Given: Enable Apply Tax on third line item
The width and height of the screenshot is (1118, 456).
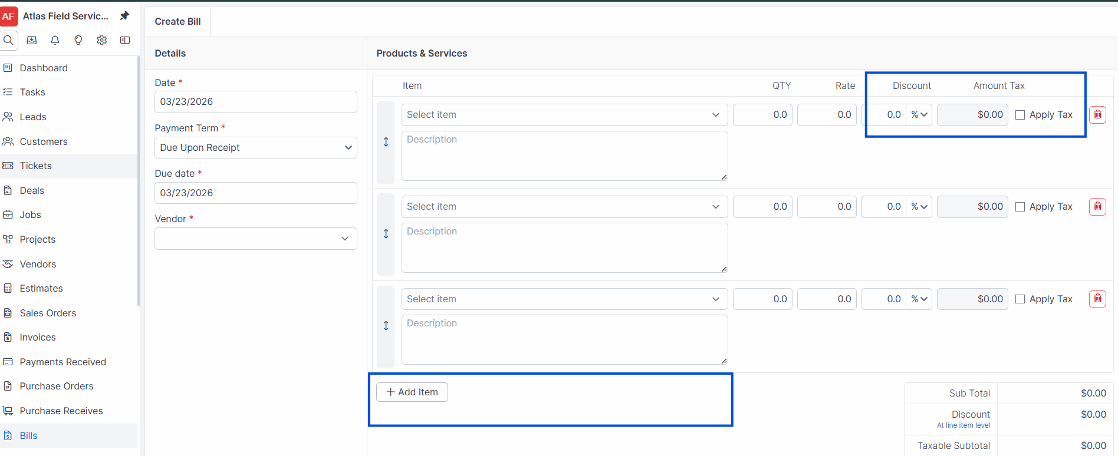Looking at the screenshot, I should point(1020,299).
